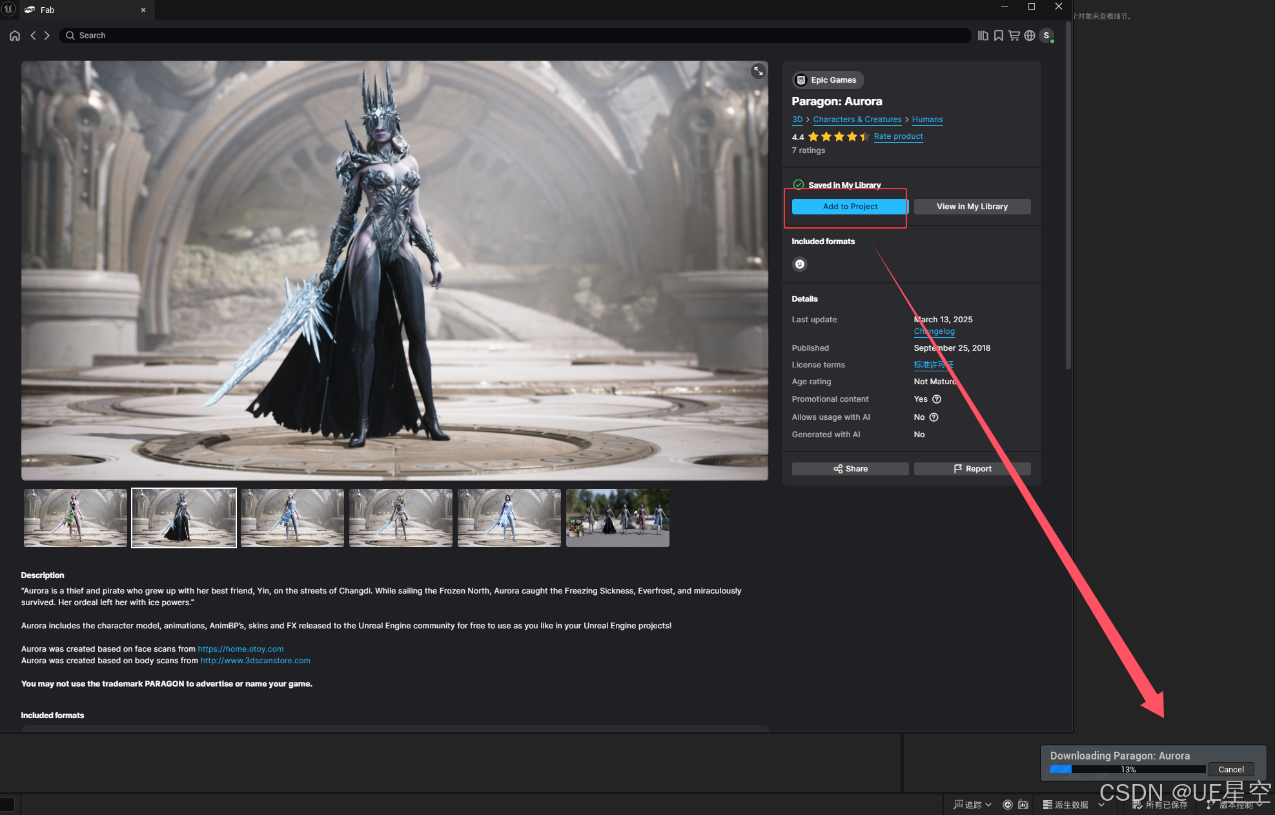The image size is (1275, 815).
Task: Click View in My Library button
Action: [972, 207]
